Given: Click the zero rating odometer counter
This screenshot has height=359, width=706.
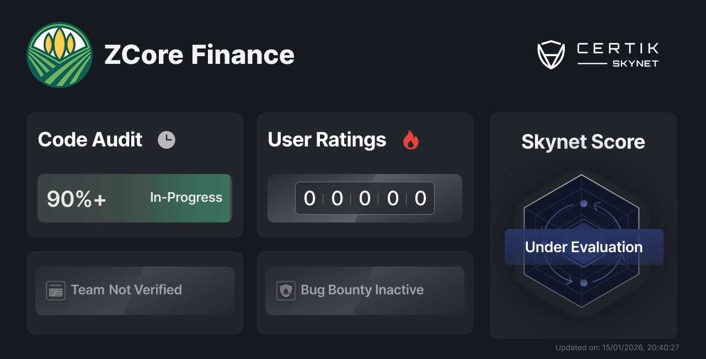Looking at the screenshot, I should pos(365,198).
